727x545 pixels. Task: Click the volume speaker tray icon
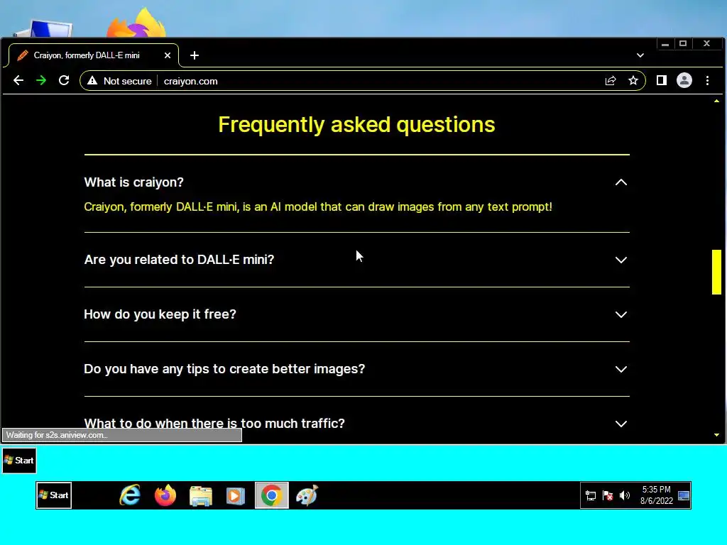[625, 495]
